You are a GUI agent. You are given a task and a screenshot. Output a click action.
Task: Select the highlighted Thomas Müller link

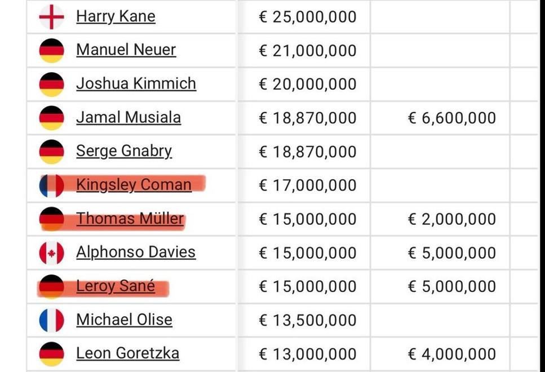(x=130, y=219)
